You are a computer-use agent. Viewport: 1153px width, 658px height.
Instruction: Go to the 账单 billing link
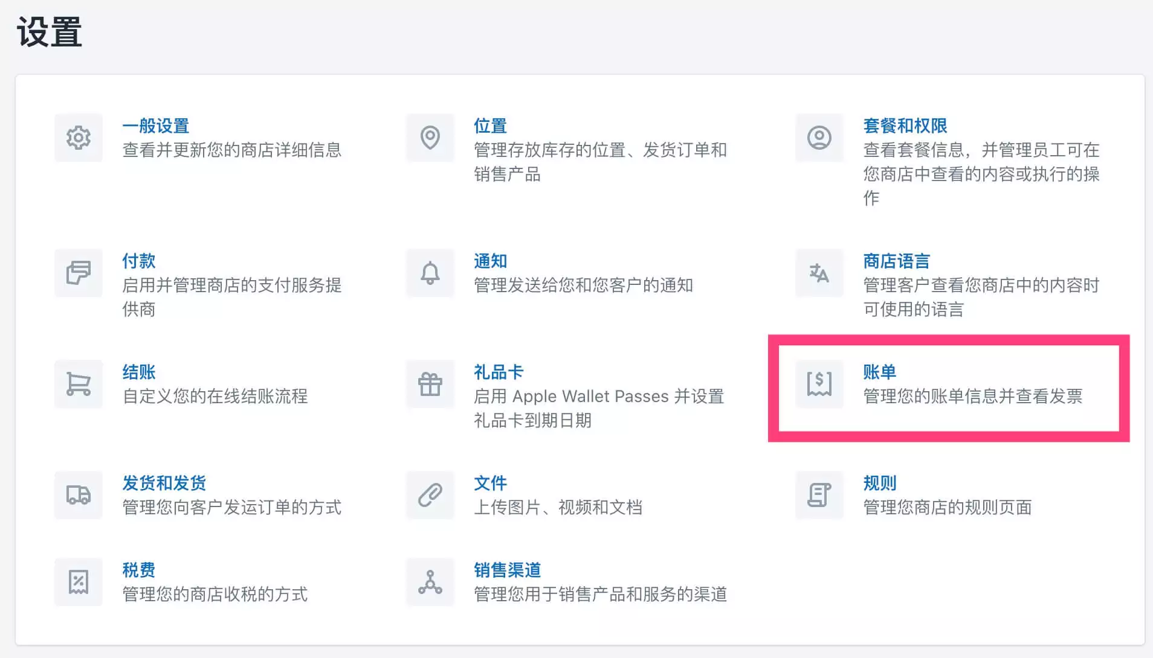click(879, 372)
